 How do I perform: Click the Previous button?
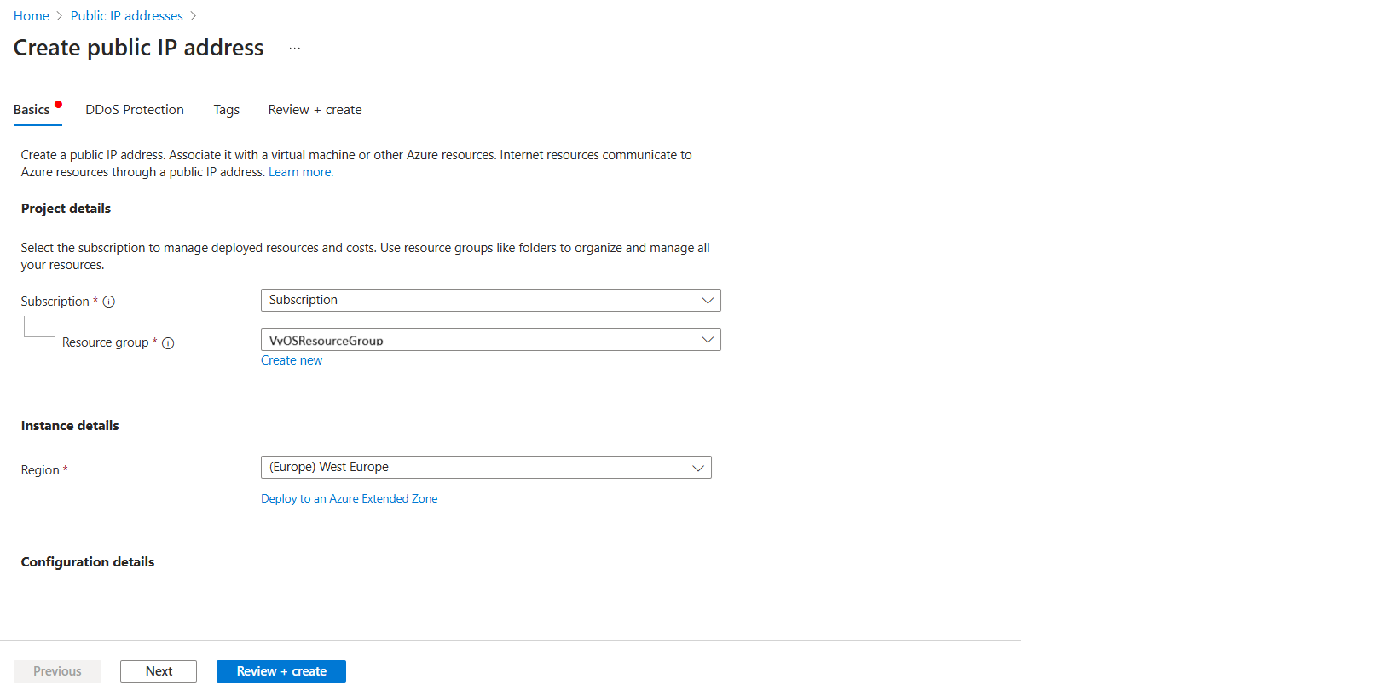(x=57, y=671)
